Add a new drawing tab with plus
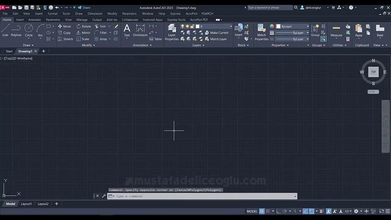The width and height of the screenshot is (391, 220). pos(43,51)
